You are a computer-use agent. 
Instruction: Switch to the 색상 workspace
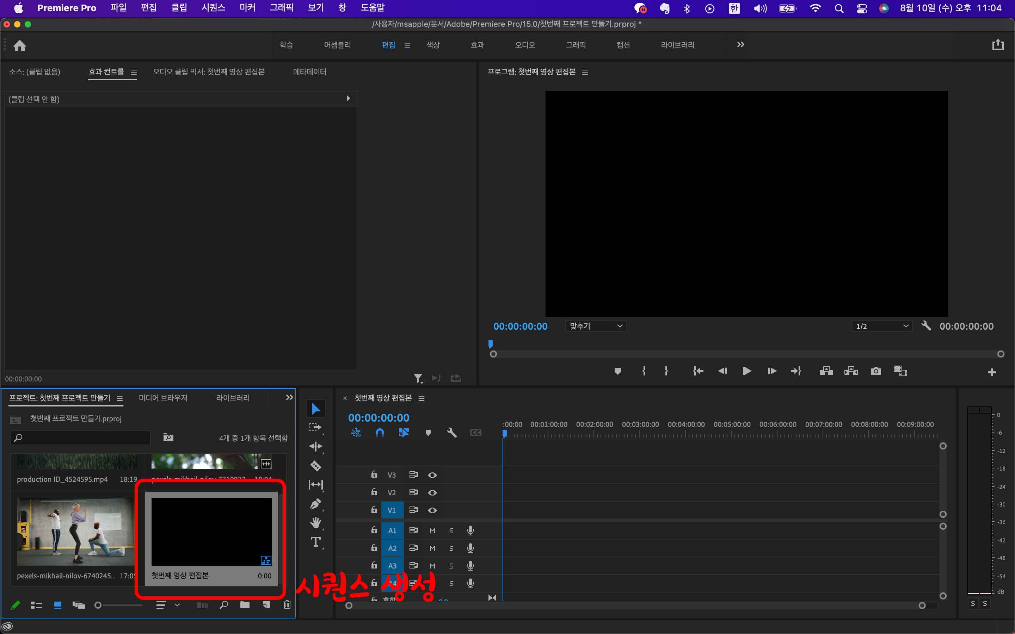(433, 45)
